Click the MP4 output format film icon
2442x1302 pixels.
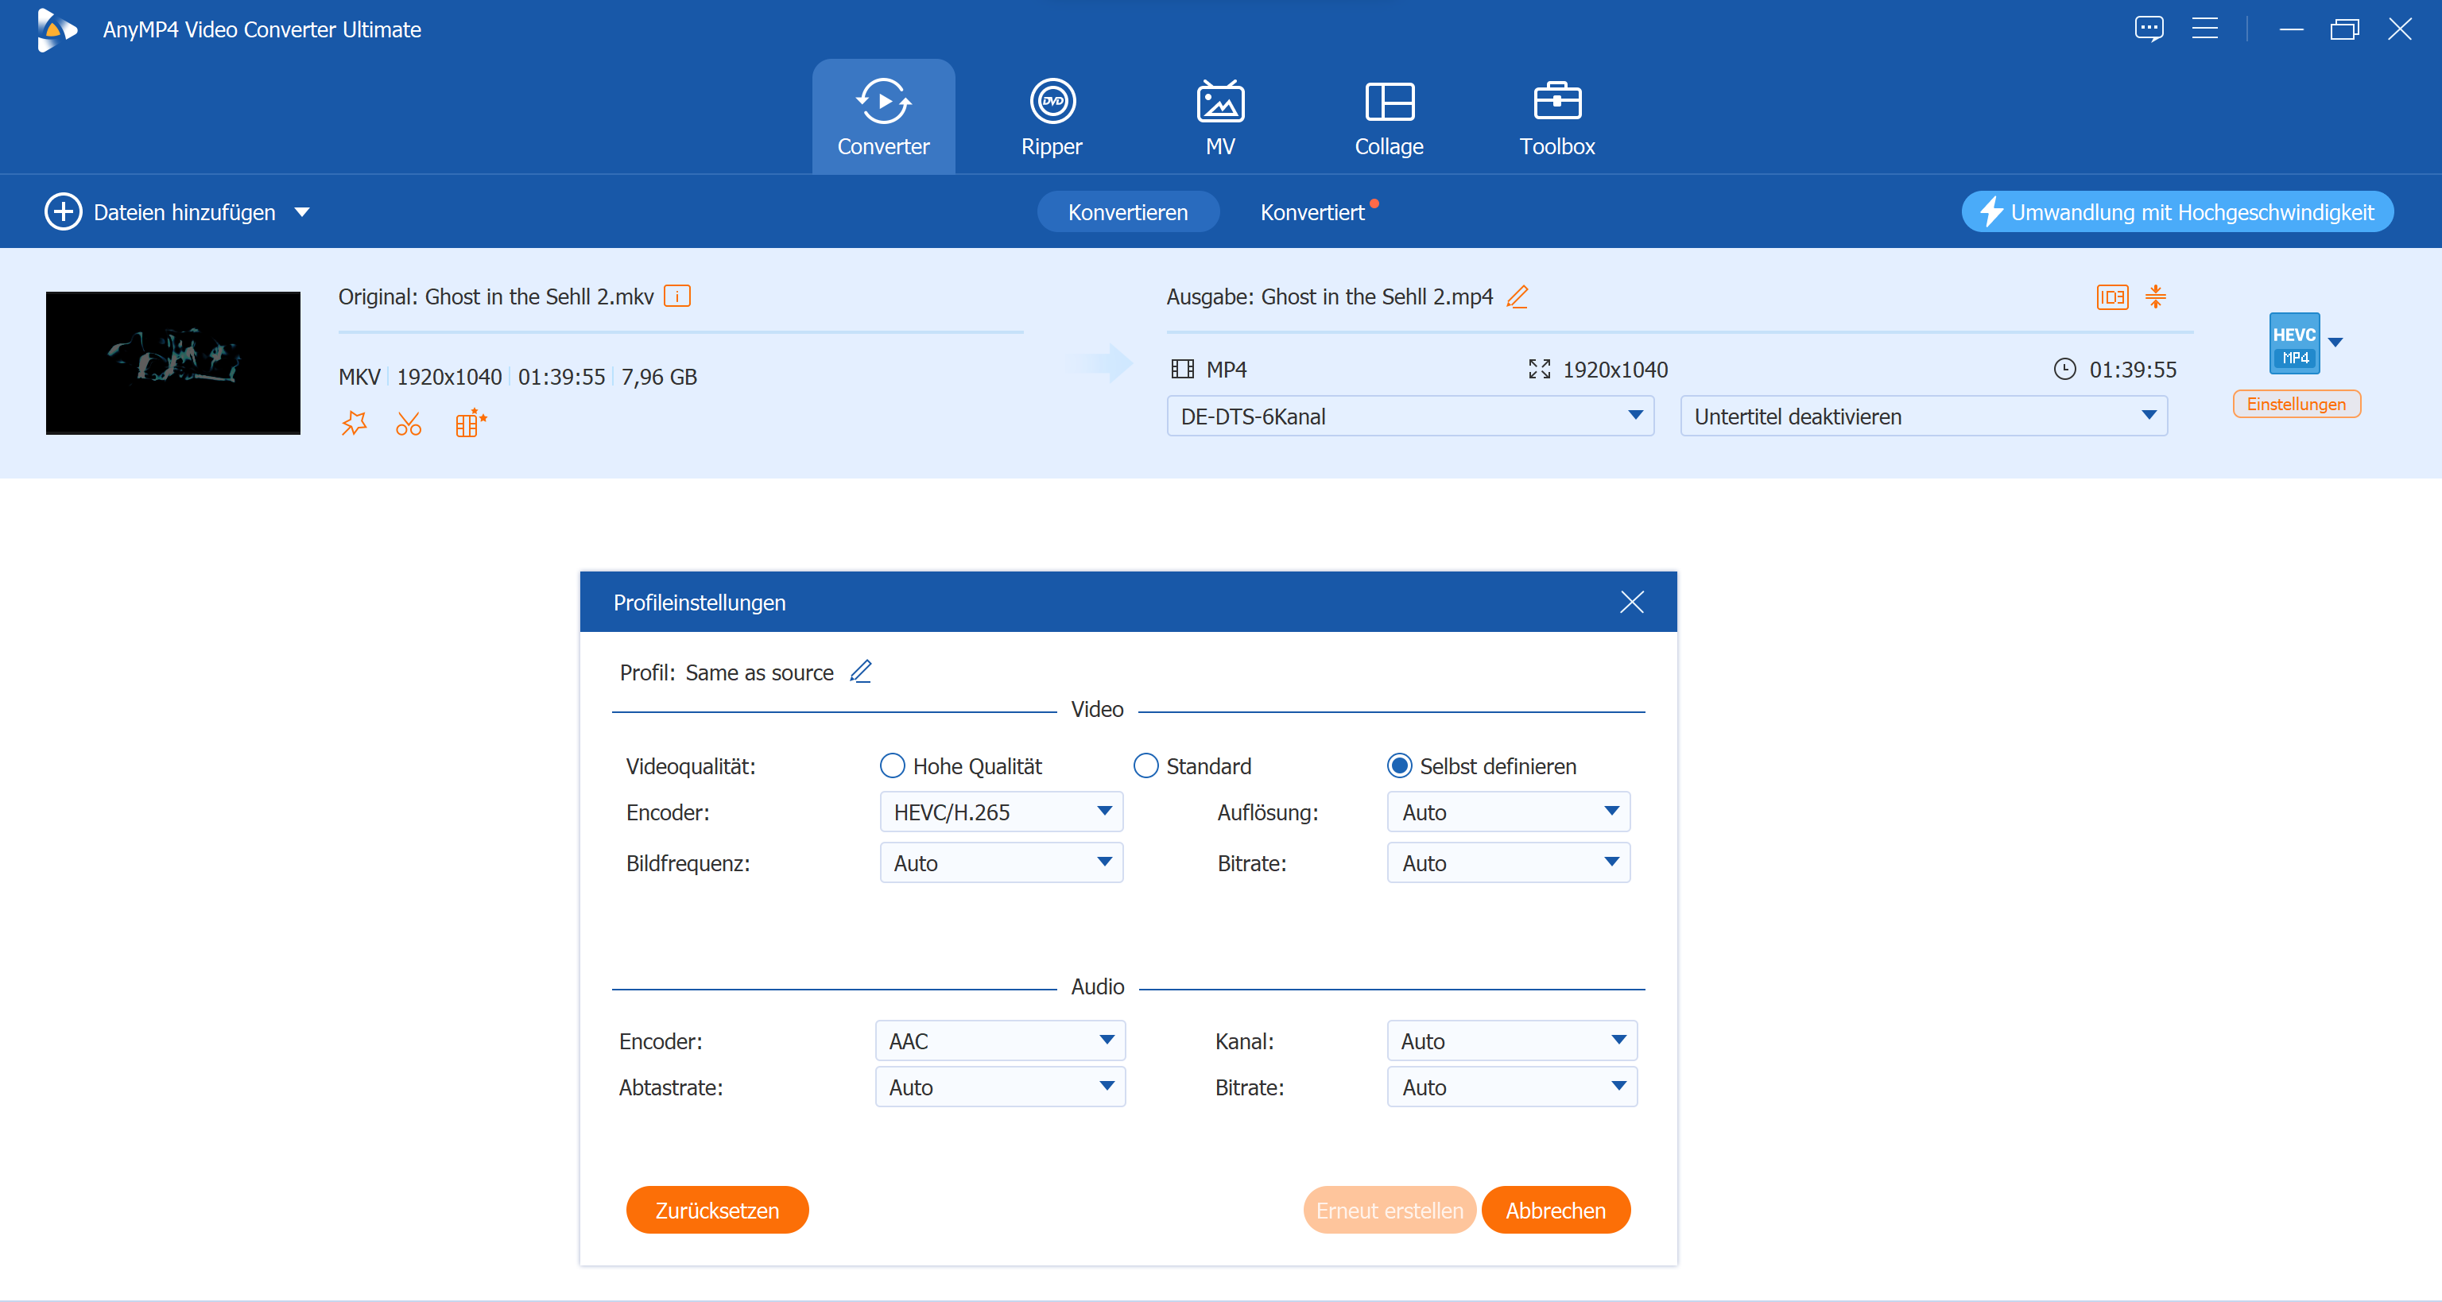[1182, 370]
